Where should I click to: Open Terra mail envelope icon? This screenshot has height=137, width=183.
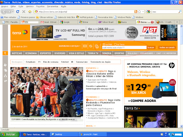(85, 46)
